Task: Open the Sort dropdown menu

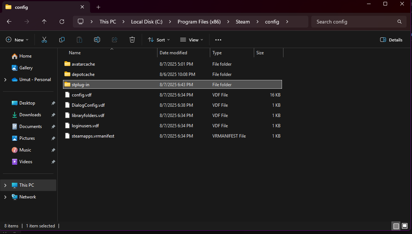Action: (x=159, y=40)
